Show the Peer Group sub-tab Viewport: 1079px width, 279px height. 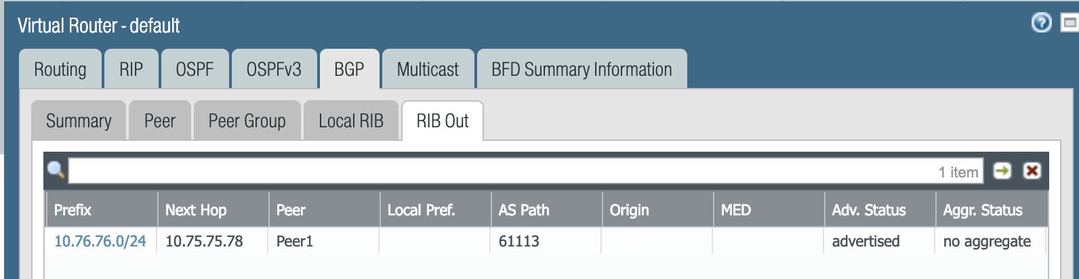pyautogui.click(x=247, y=121)
